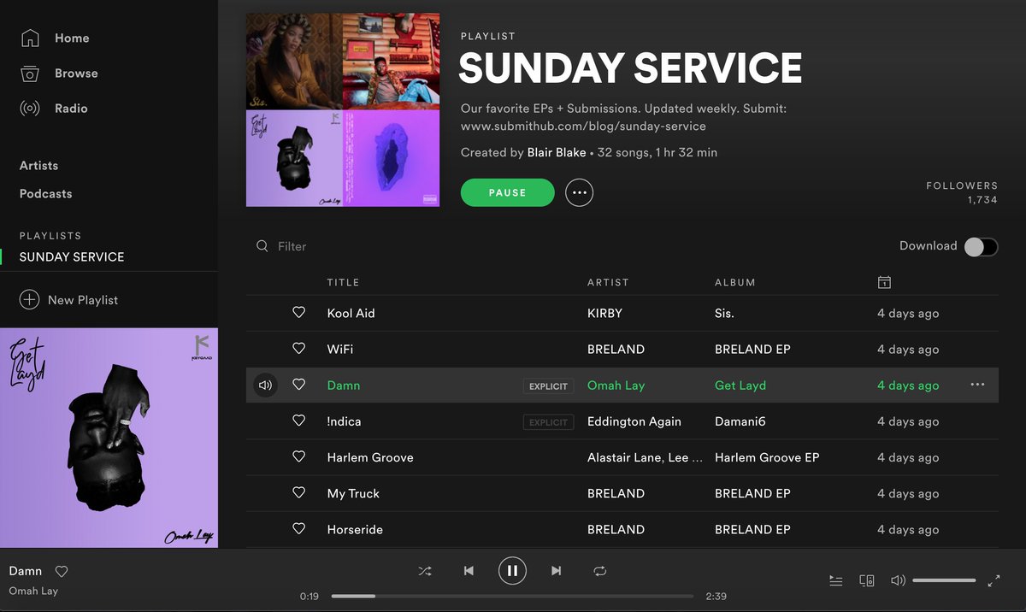Select the Kool Aid track title
This screenshot has height=612, width=1026.
(x=351, y=314)
